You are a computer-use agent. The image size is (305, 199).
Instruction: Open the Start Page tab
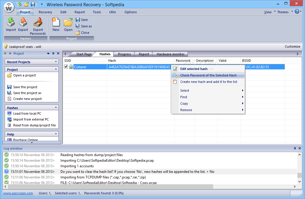[84, 54]
